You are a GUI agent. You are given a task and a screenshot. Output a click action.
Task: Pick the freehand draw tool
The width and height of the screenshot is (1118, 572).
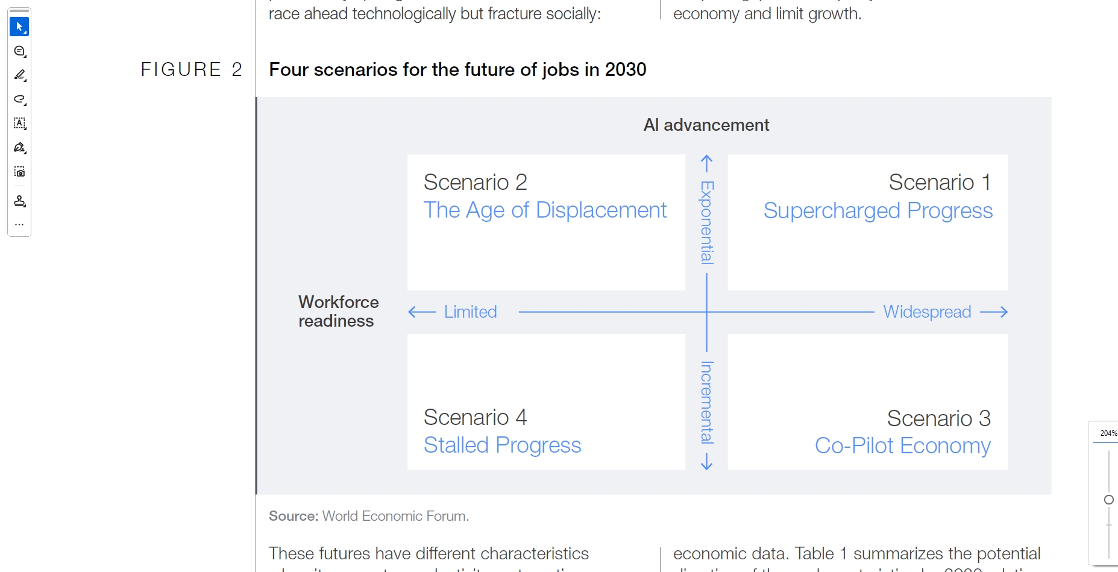tap(19, 99)
